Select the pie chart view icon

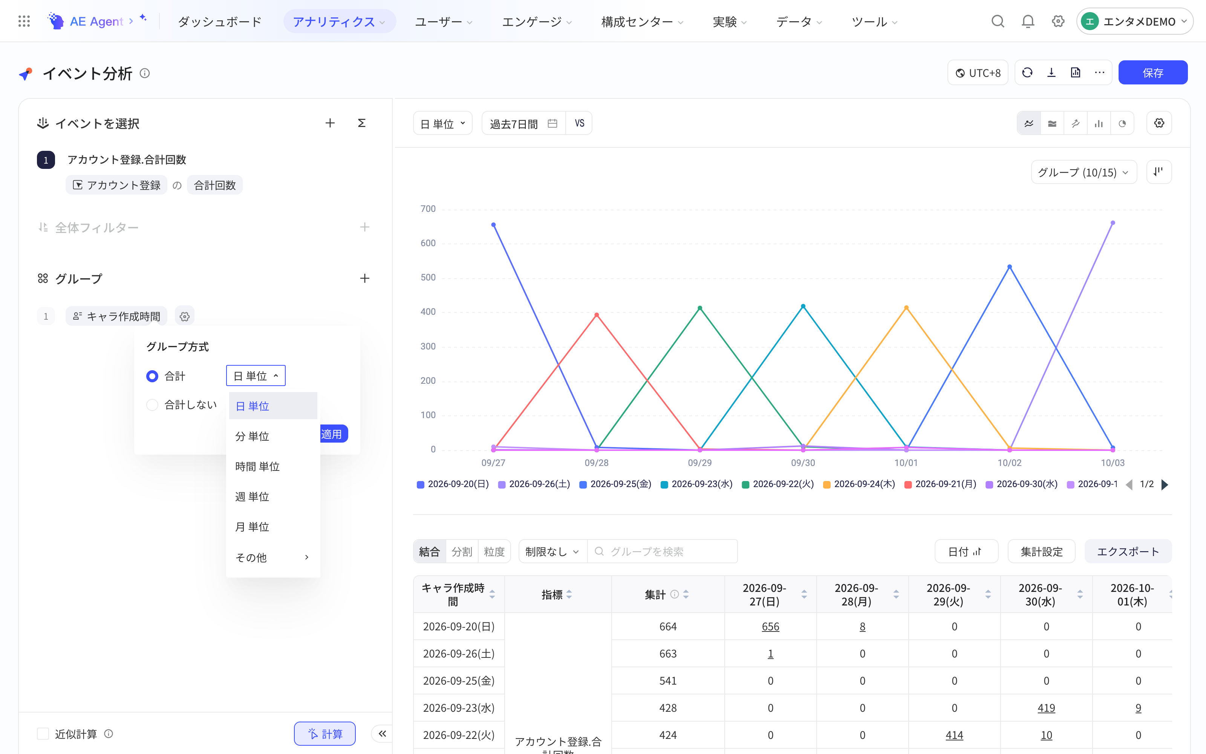pyautogui.click(x=1122, y=123)
